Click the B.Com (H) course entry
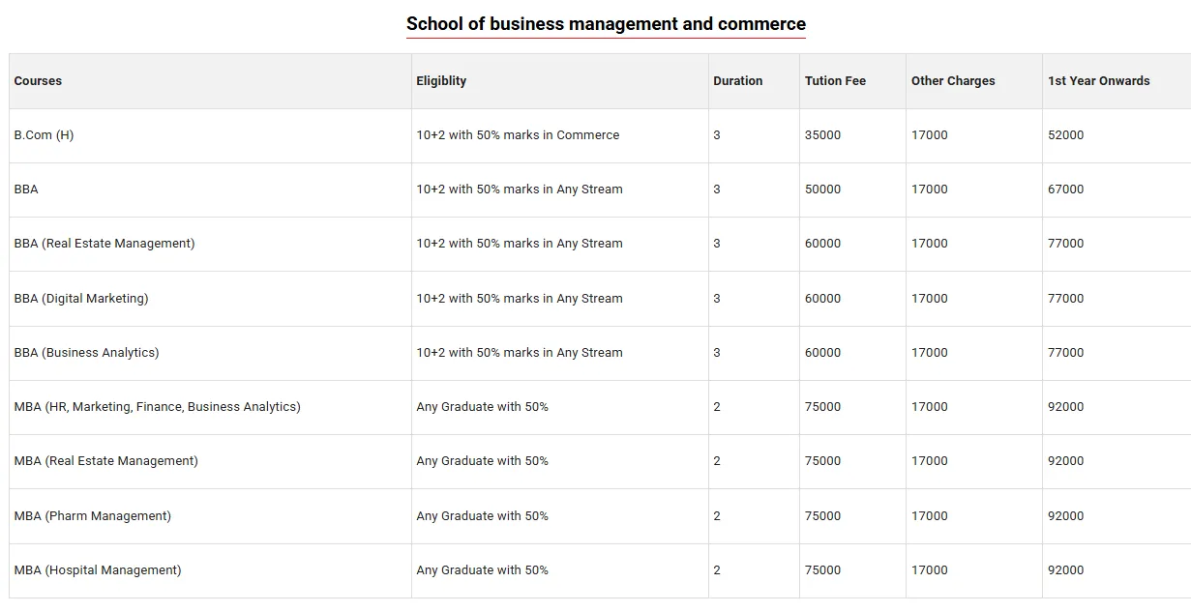The image size is (1191, 612). pos(44,135)
